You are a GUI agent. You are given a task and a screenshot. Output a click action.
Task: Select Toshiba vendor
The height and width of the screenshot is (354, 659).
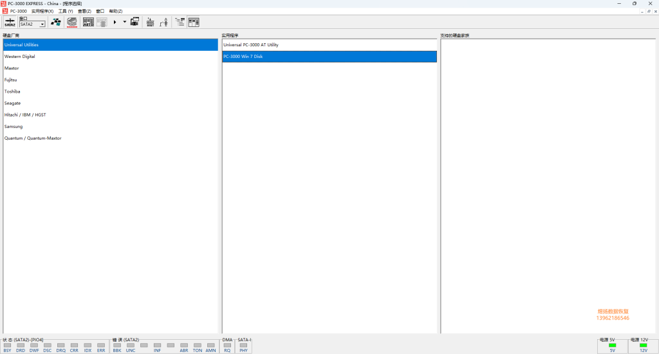pos(111,91)
